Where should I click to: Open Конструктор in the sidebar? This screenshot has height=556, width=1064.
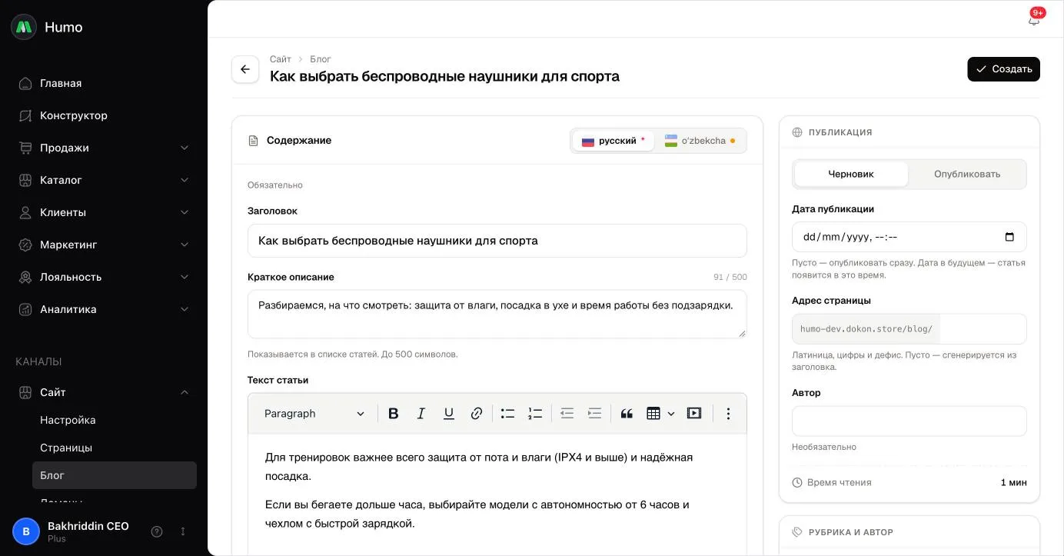[104, 115]
